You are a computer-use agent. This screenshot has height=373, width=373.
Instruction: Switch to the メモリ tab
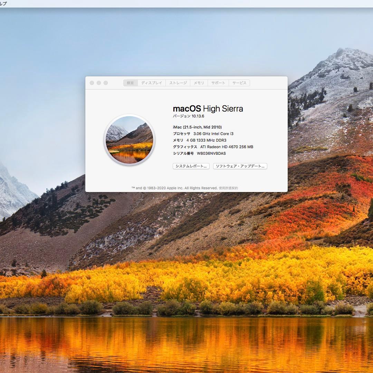click(x=199, y=83)
